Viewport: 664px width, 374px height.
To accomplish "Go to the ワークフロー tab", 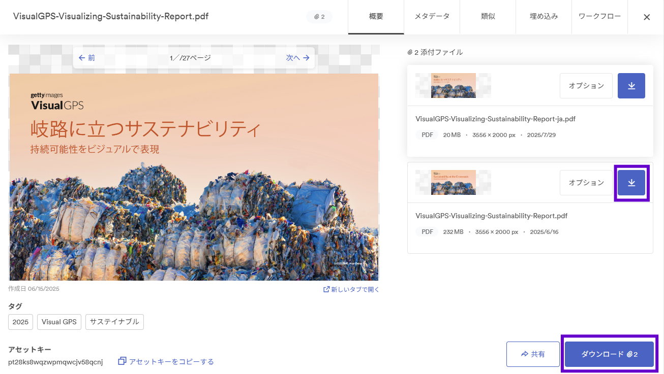I will click(x=600, y=17).
